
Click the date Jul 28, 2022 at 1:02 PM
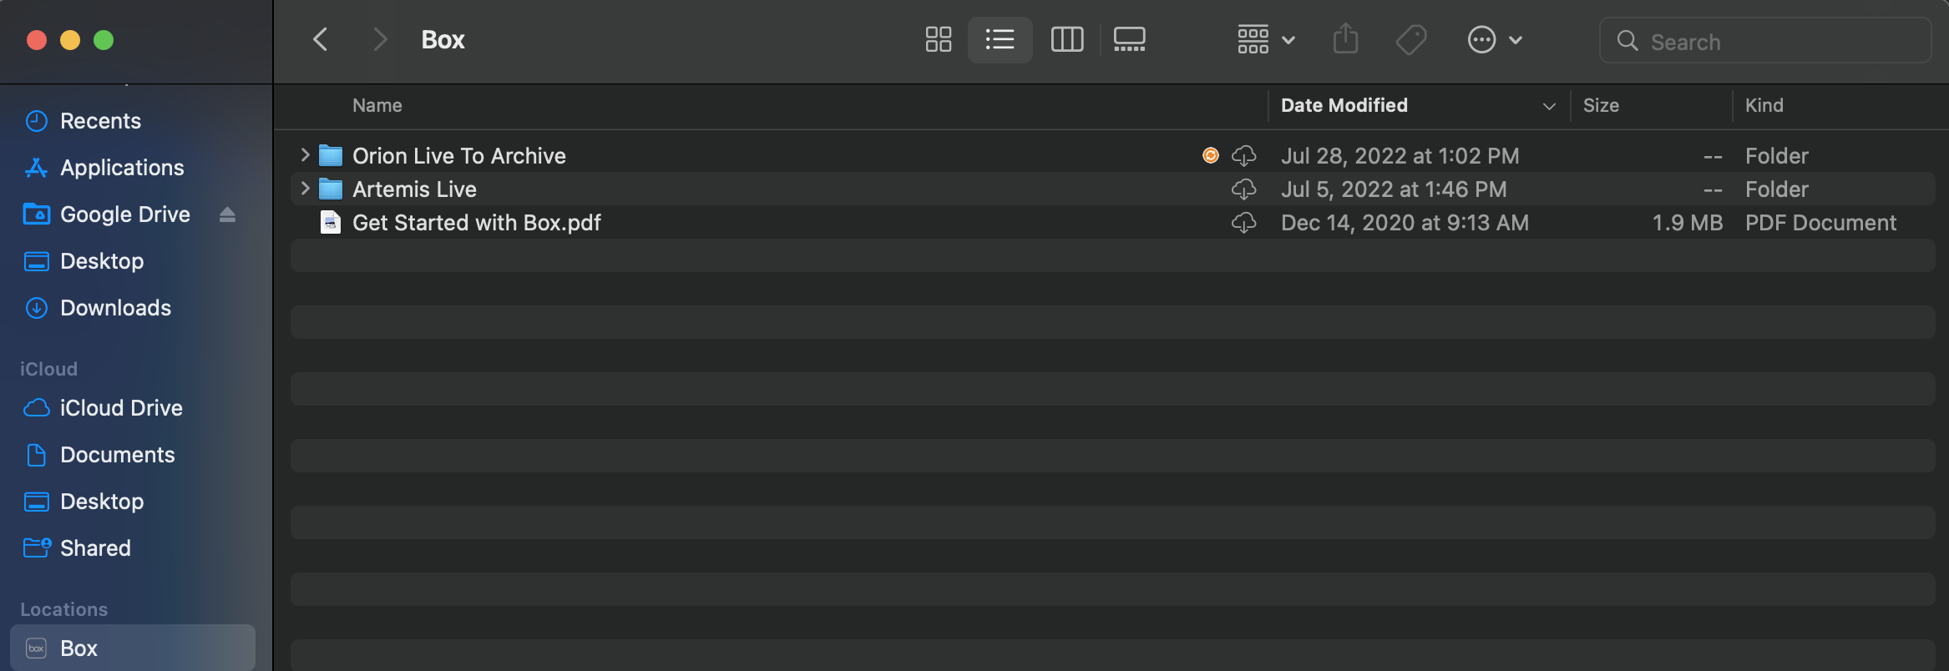(x=1400, y=156)
